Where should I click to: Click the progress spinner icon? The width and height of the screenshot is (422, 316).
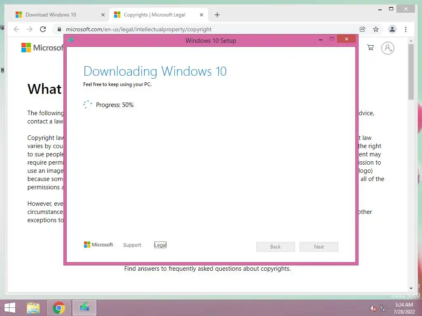[x=87, y=104]
